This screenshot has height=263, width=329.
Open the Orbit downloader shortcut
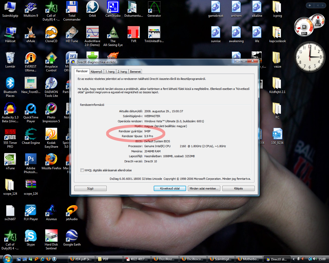click(x=93, y=9)
